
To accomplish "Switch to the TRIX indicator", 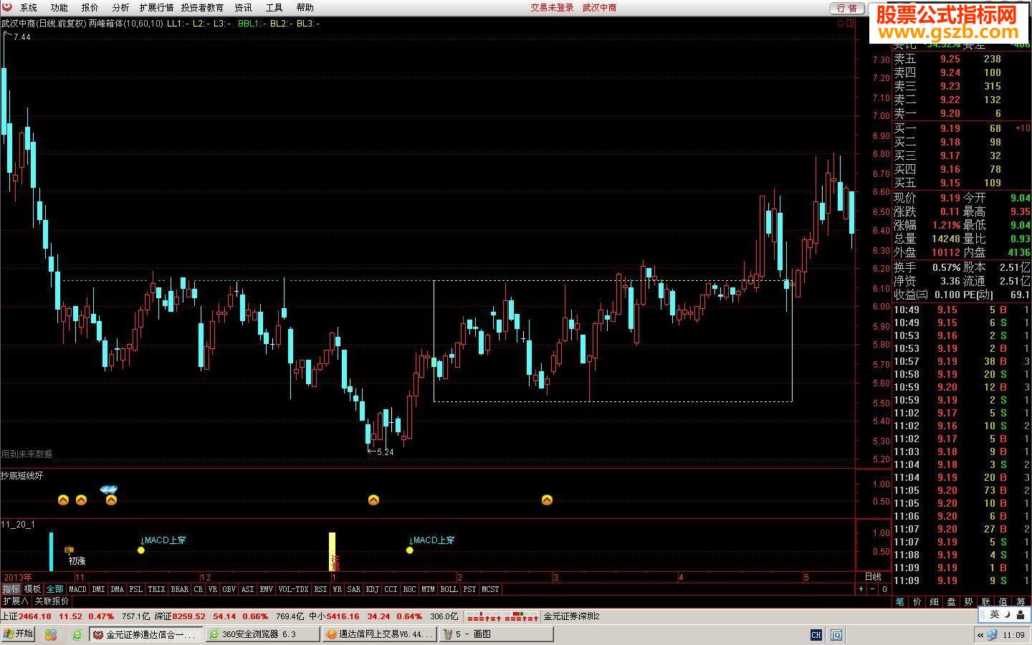I will 156,589.
